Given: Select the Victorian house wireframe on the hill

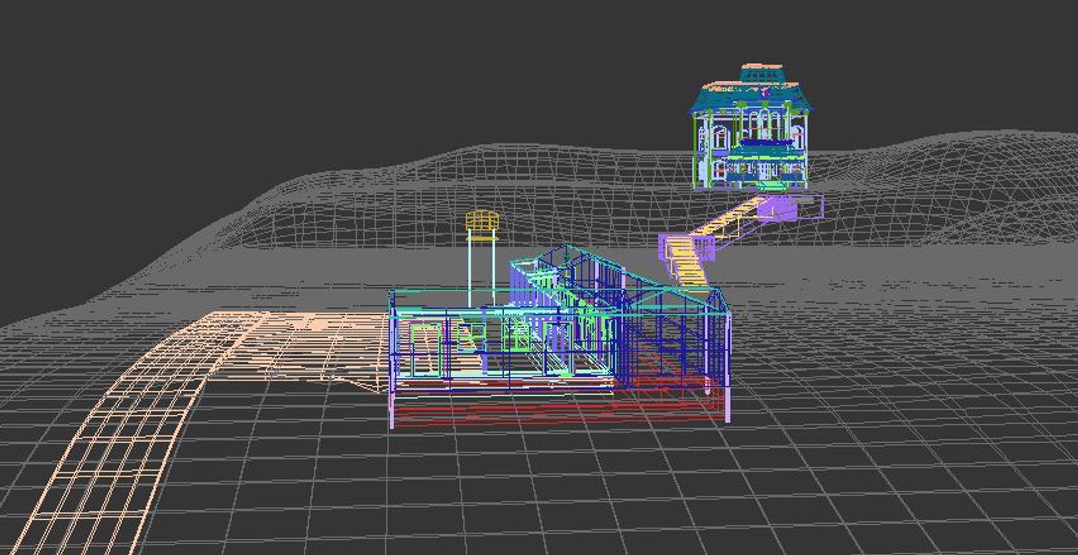Looking at the screenshot, I should tap(752, 127).
